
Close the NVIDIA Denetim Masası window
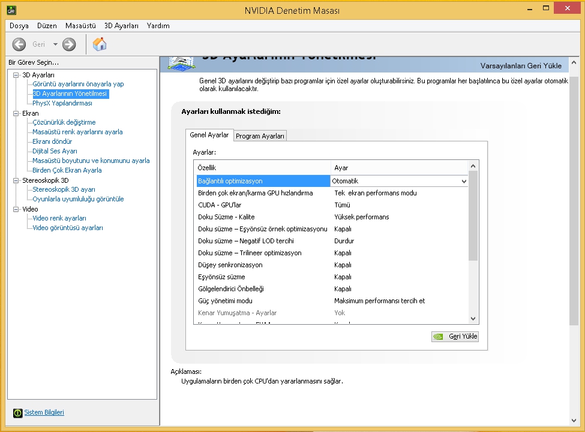[568, 8]
